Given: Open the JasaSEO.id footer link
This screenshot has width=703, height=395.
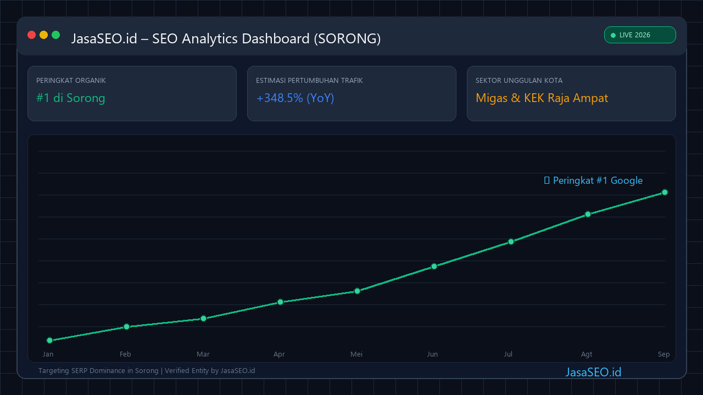Looking at the screenshot, I should point(593,372).
